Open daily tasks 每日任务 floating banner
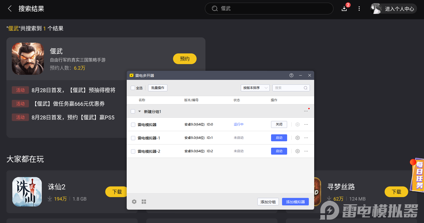 coord(417,175)
